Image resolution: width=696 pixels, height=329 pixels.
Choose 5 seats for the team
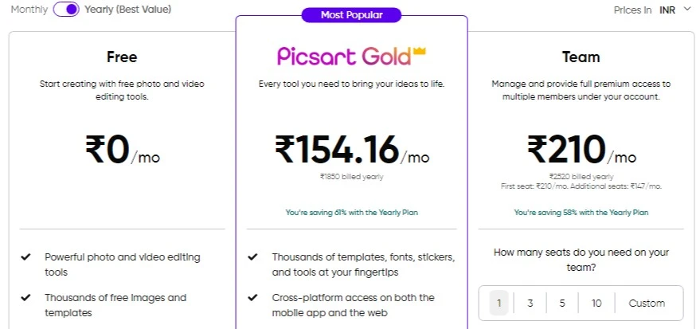[562, 304]
